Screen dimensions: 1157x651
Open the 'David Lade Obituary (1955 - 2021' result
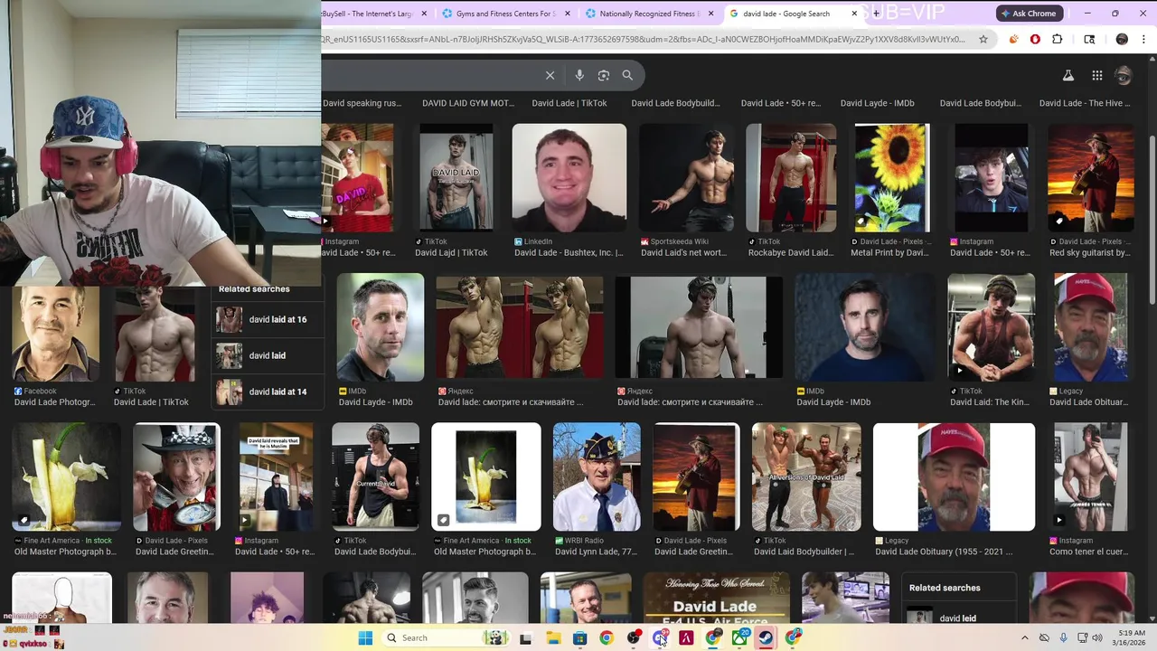pos(954,476)
